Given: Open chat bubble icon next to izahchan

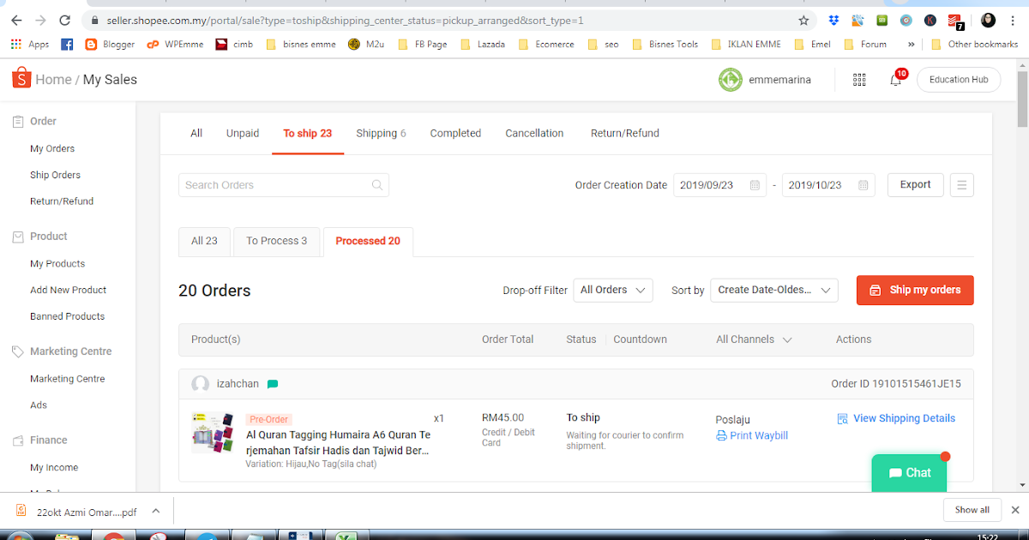Looking at the screenshot, I should click(273, 384).
